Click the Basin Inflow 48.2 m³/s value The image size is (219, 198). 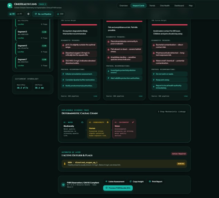coord(22,88)
